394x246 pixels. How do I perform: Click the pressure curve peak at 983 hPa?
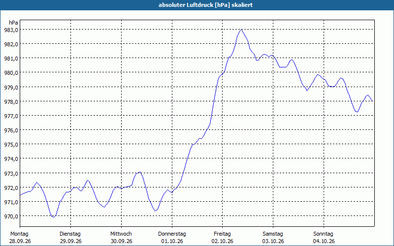[x=241, y=30]
